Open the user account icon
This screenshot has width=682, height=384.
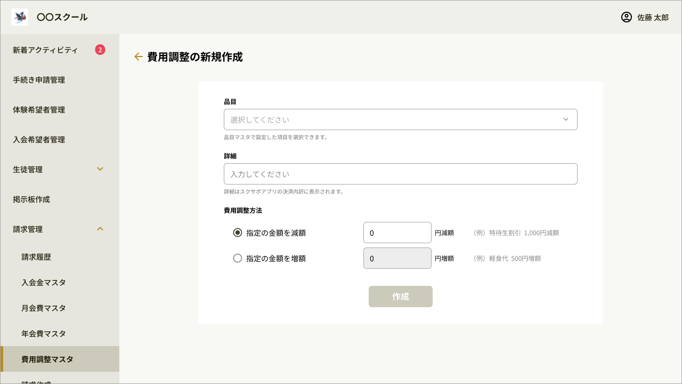tap(627, 17)
